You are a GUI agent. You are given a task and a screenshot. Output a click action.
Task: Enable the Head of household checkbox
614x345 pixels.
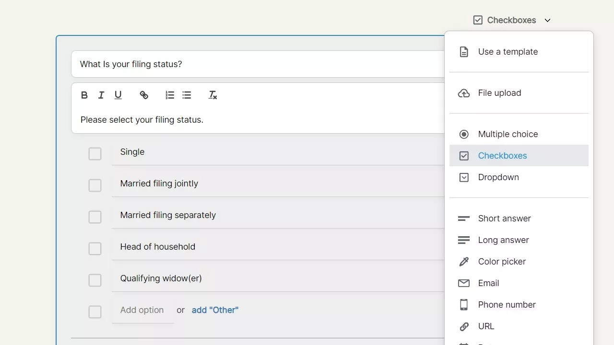coord(95,249)
